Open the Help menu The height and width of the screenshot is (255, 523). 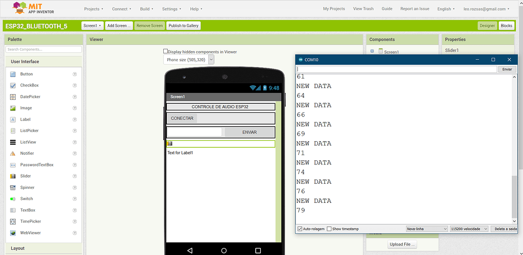196,9
